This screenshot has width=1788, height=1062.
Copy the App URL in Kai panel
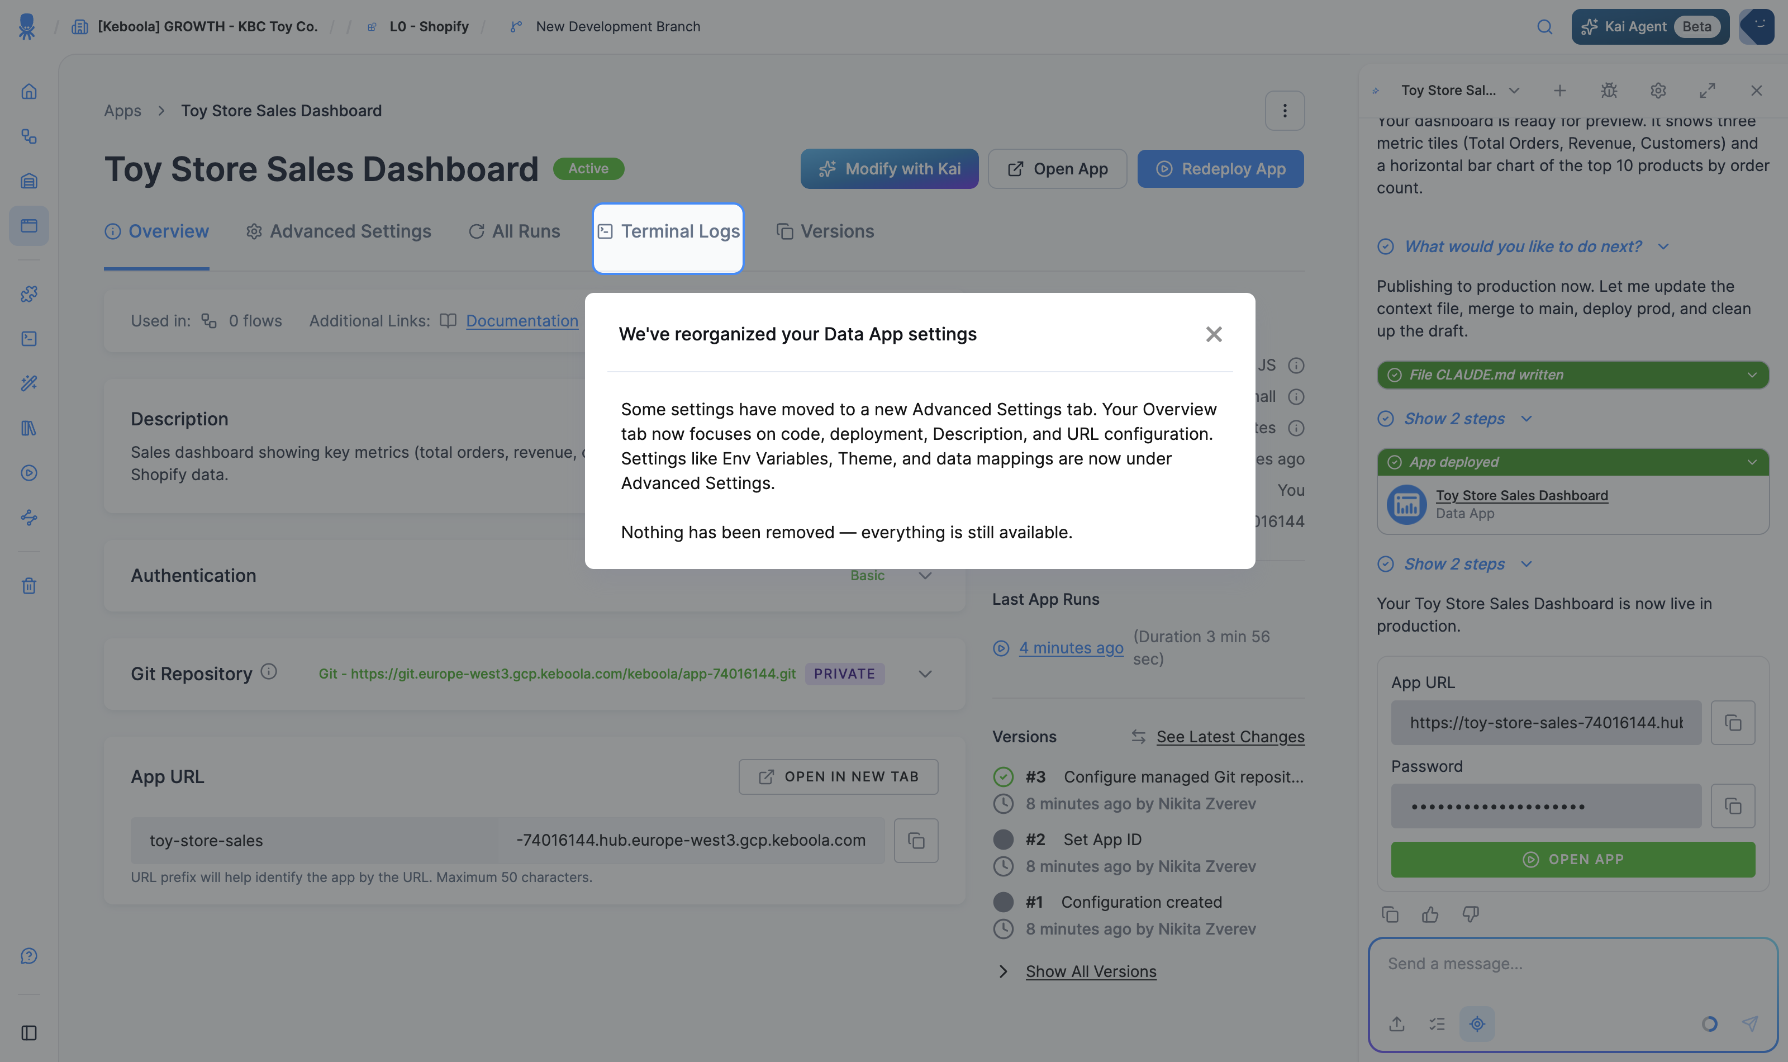coord(1732,723)
